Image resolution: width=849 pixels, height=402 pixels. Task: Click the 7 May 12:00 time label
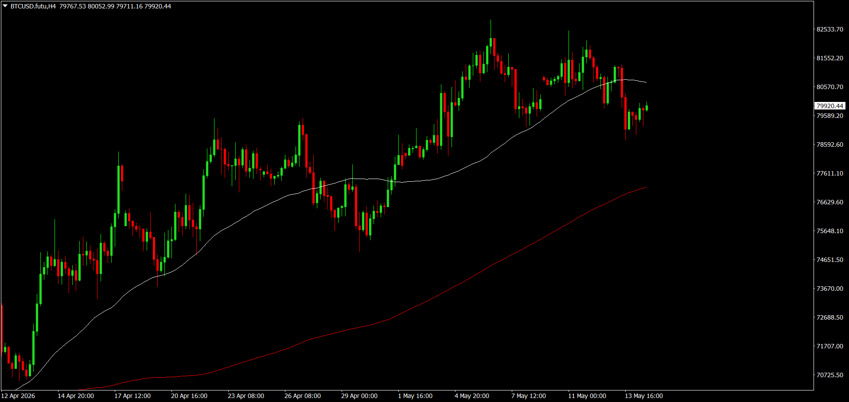pos(529,396)
